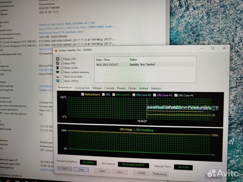Click the 192.168.0.101 IP address value
Viewport: 243px width, 182px height.
pos(47,162)
